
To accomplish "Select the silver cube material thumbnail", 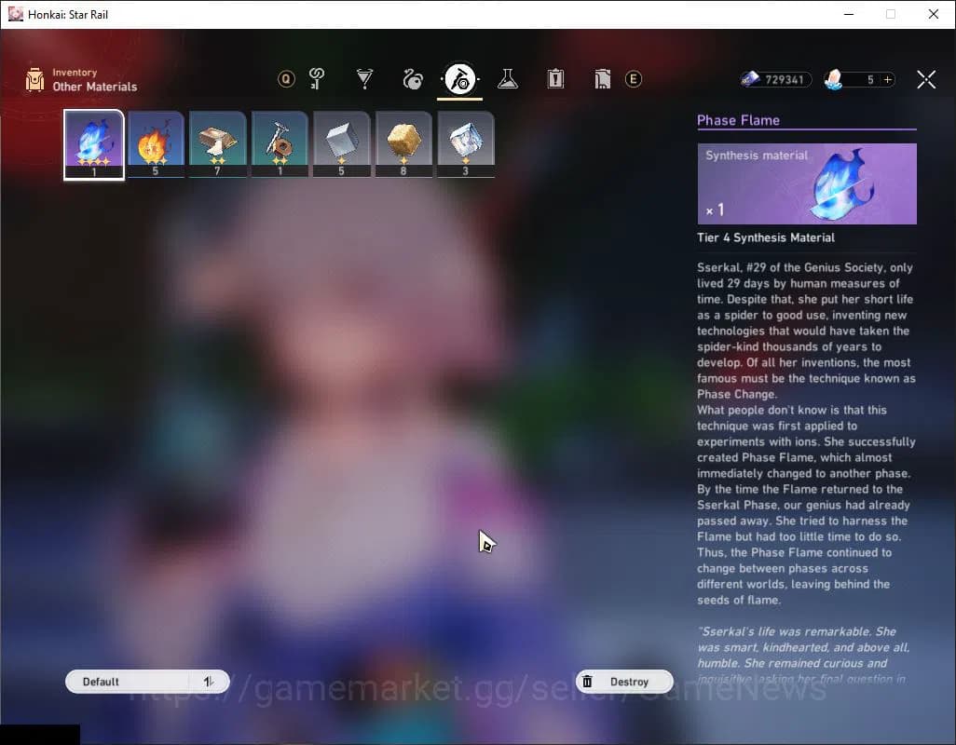I will tap(341, 142).
